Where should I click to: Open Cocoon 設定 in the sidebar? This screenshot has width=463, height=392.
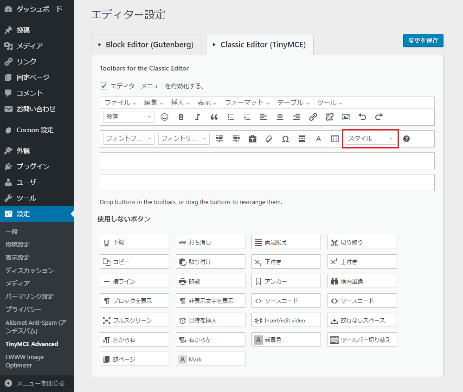coord(37,130)
